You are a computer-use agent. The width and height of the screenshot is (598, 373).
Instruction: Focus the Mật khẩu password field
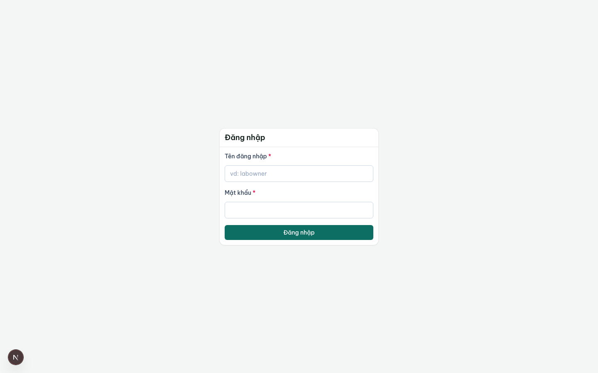pos(299,210)
